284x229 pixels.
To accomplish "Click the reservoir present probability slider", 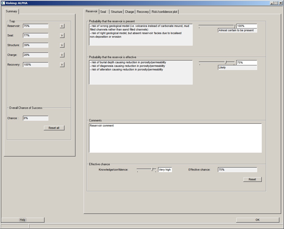I will coord(217,26).
